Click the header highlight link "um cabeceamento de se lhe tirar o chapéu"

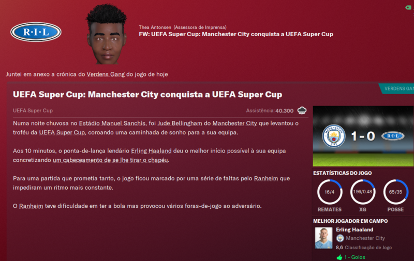(110, 160)
